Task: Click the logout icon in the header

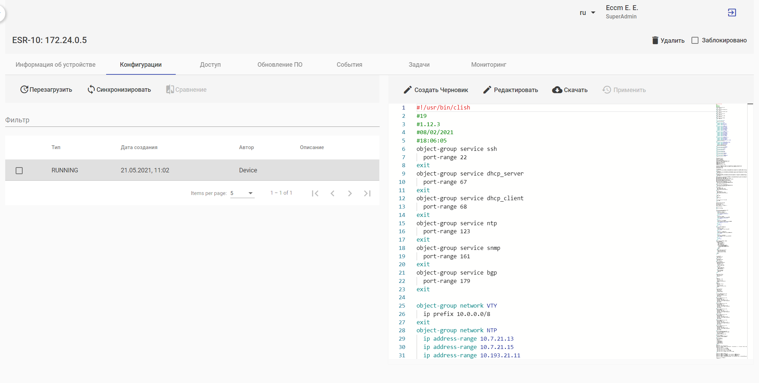Action: 732,13
